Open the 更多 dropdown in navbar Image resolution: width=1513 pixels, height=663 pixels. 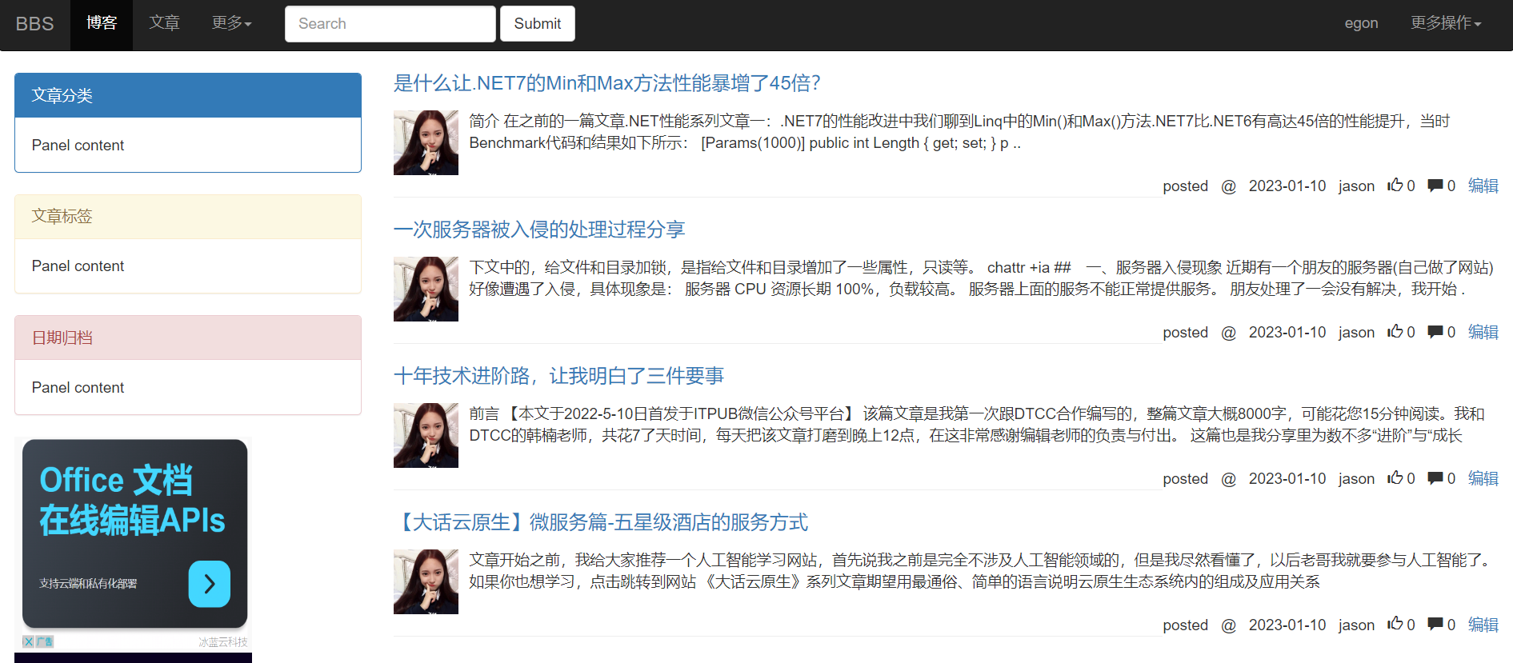[x=231, y=23]
